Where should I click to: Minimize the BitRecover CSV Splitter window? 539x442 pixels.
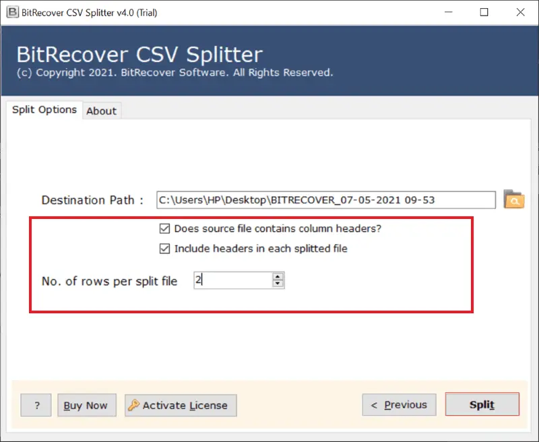[447, 12]
